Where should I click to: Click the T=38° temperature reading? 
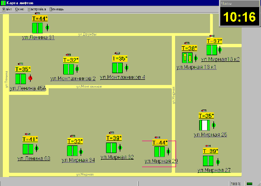pos(189,49)
